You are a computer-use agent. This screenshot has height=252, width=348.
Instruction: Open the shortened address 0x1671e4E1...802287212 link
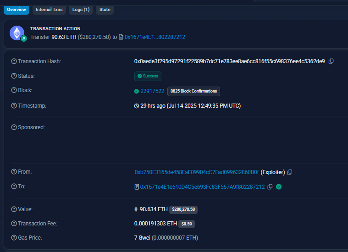click(155, 37)
